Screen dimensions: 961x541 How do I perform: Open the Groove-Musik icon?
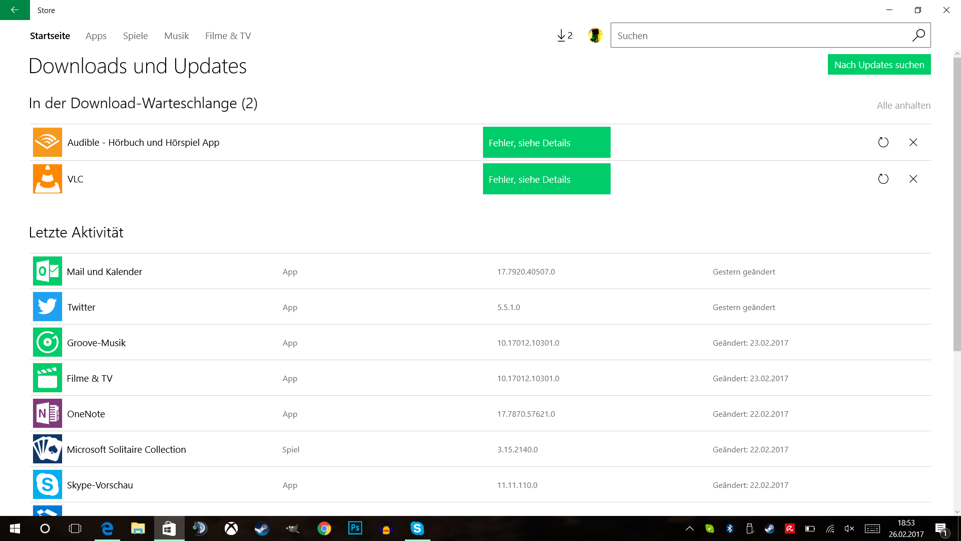(48, 342)
